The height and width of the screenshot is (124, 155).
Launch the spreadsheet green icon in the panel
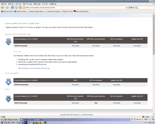tap(41, 123)
